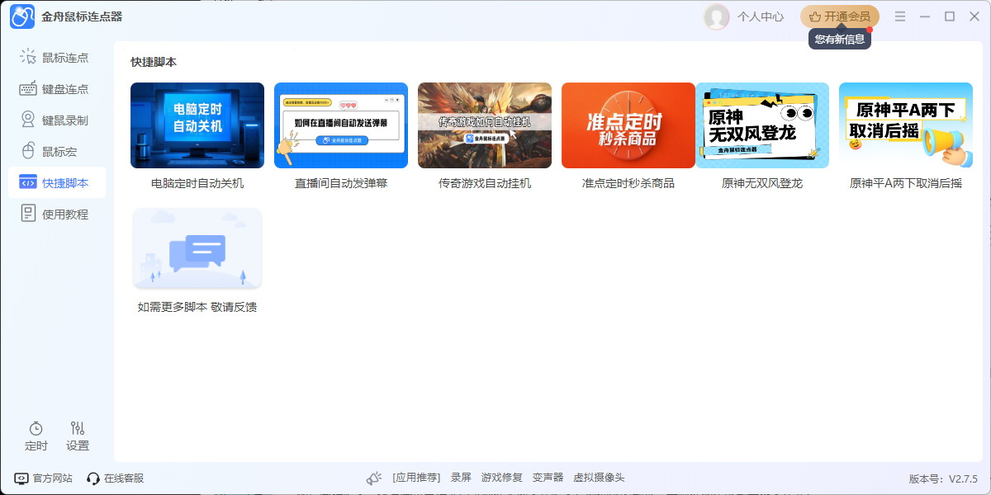
Task: Click the announcement horn icon near 应用推荐
Action: (373, 476)
